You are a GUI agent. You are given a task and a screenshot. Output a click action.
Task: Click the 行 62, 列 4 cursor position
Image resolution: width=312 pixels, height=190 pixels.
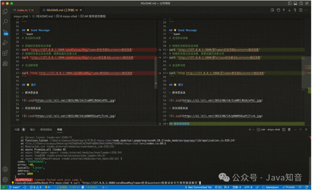pyautogui.click(x=222, y=188)
